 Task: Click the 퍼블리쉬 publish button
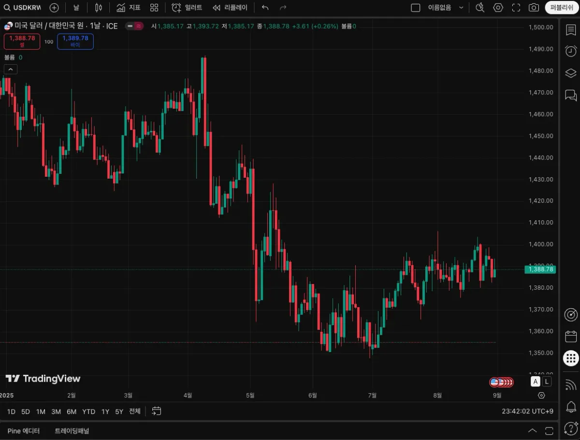coord(562,8)
